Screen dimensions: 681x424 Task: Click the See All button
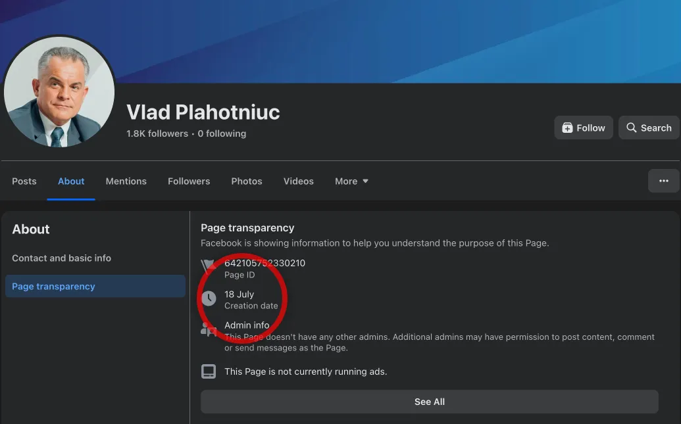pos(429,402)
